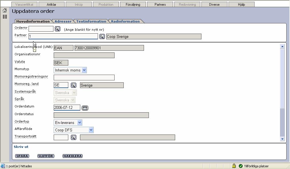Viewport: 290px width, 169px height.
Task: Click the Orderdatum label
Action: 24,106
